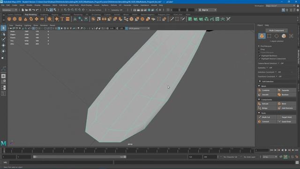Click the Combine button

click(x=267, y=90)
